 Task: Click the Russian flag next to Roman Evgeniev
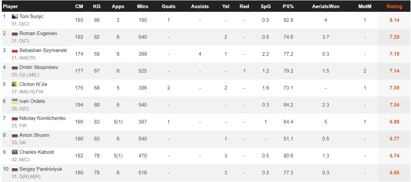(15, 34)
